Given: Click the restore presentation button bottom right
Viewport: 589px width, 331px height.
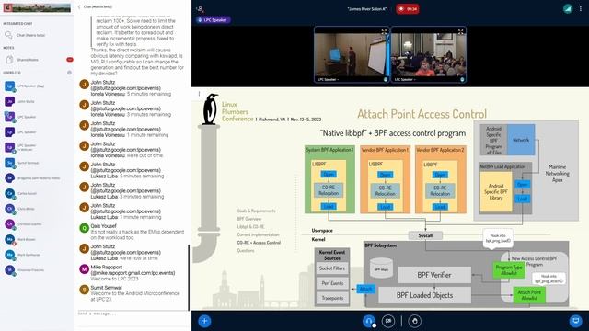Looking at the screenshot, I should (x=575, y=321).
